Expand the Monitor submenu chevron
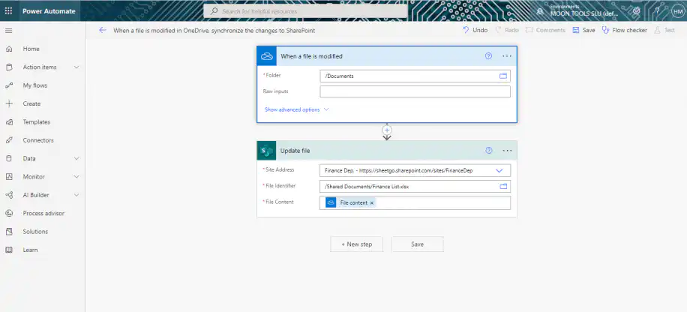Screen dimensions: 687x312 [x=76, y=177]
